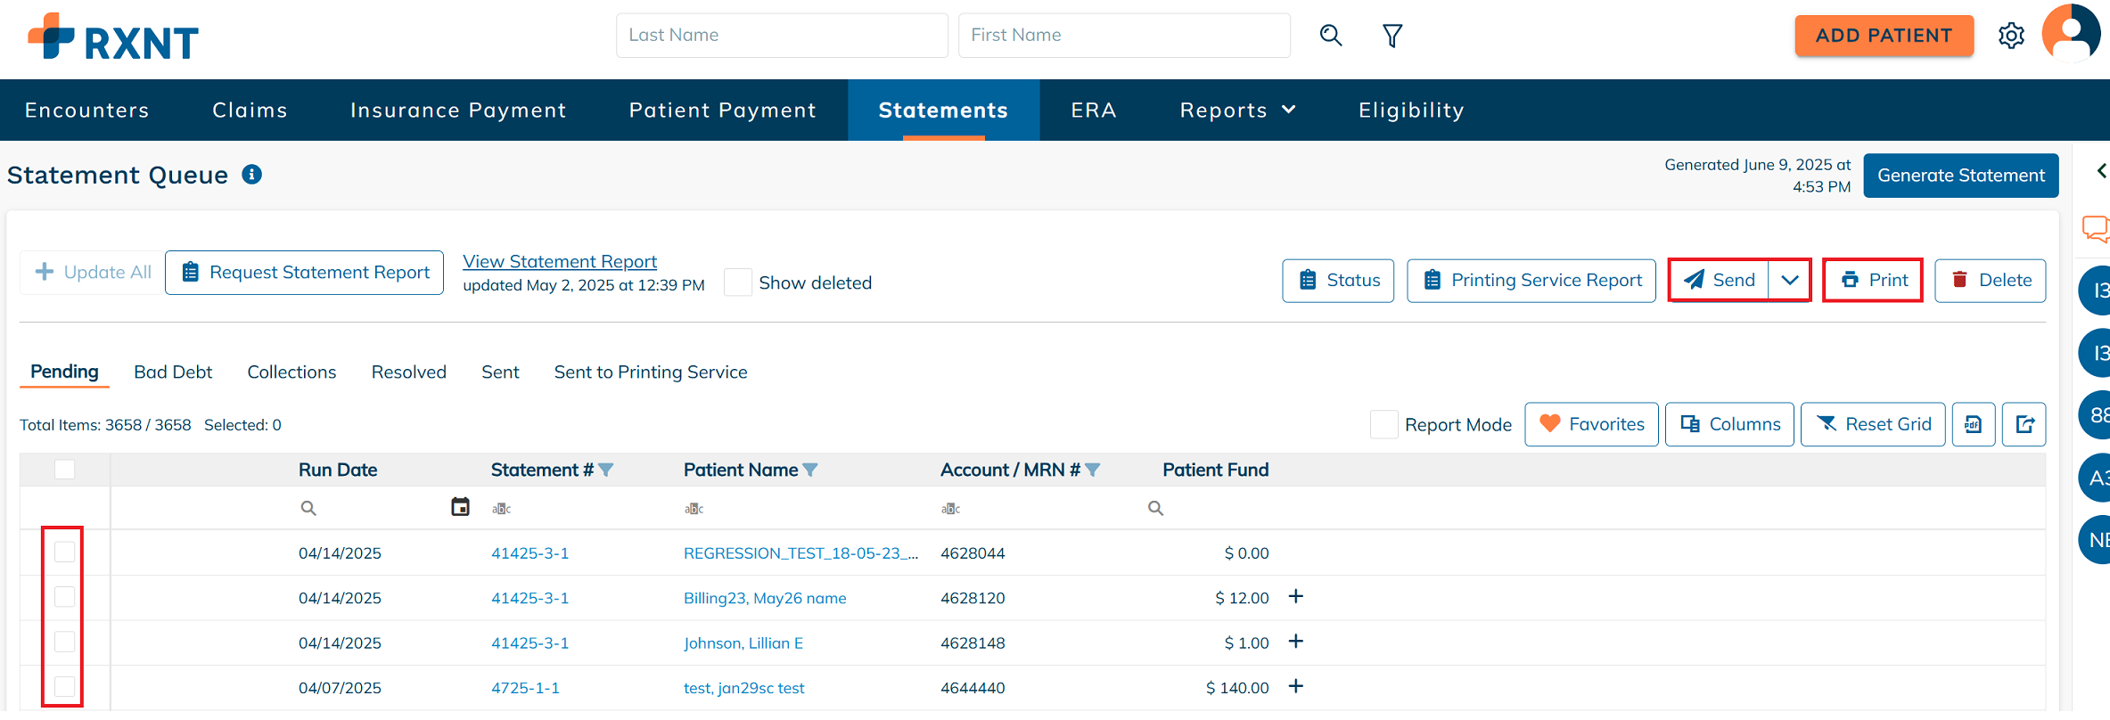The image size is (2110, 720).
Task: Click Request Statement Report button
Action: coord(304,273)
